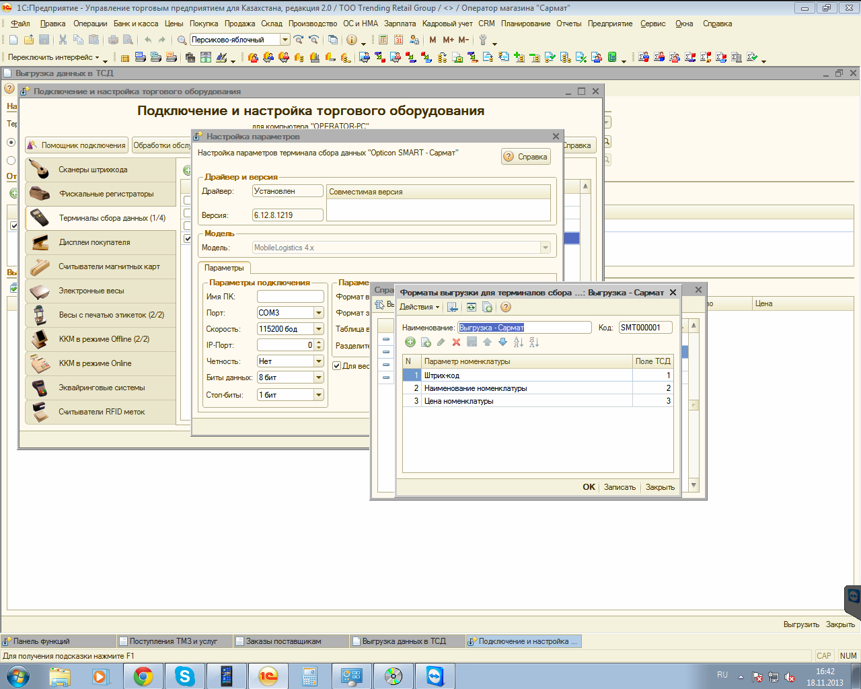Switch to Поступления ТМЗ и услуг window tab
This screenshot has height=689, width=861.
[174, 641]
